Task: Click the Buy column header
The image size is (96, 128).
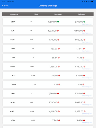Action: [58, 14]
